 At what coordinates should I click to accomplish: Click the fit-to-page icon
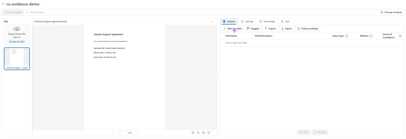203,133
